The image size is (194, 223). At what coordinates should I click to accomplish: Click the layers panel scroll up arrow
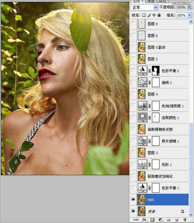[191, 22]
